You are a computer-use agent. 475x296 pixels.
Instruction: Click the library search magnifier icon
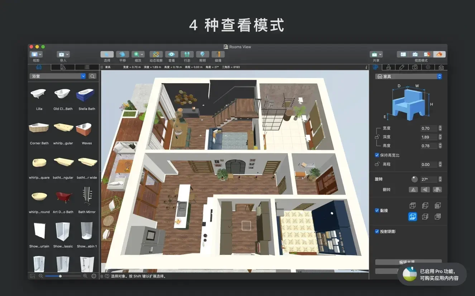point(92,76)
